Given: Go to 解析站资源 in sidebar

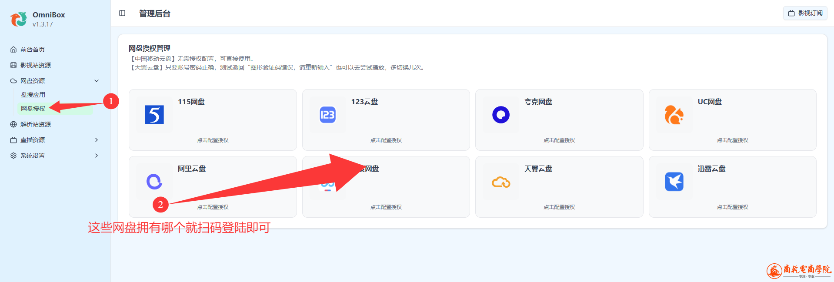Looking at the screenshot, I should [x=36, y=124].
